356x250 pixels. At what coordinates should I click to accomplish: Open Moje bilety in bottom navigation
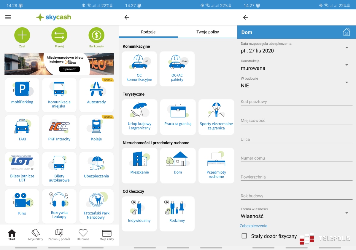tap(36, 235)
